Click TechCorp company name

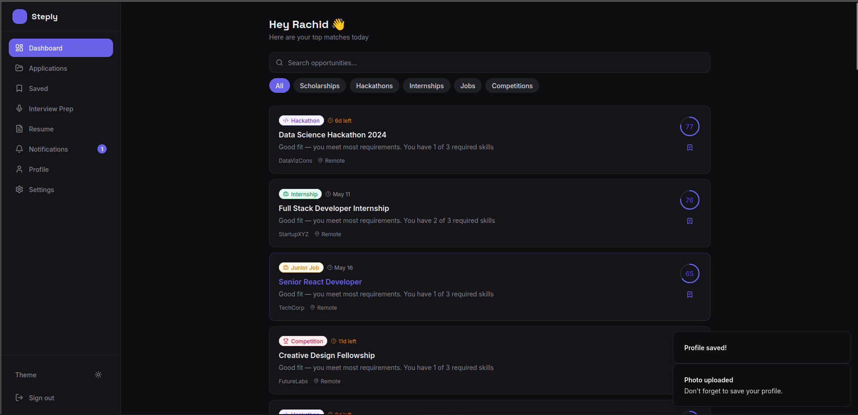pyautogui.click(x=291, y=307)
